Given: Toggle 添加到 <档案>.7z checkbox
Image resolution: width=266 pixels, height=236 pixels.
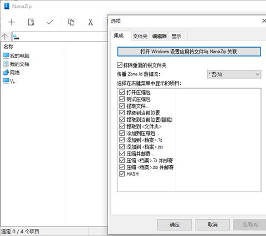Looking at the screenshot, I should click(122, 140).
